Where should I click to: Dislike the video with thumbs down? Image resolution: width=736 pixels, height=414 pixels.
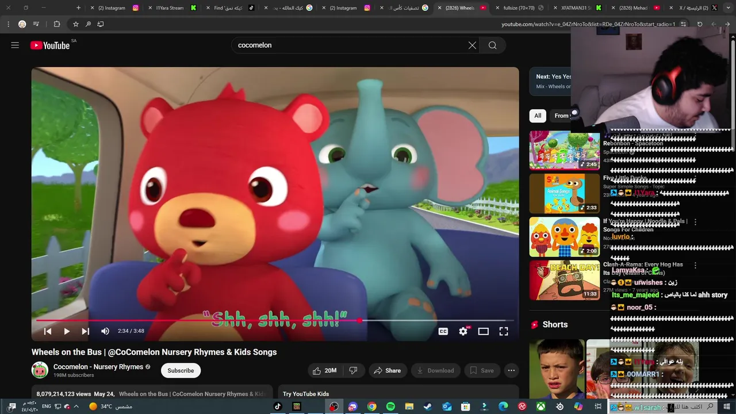[x=354, y=371]
